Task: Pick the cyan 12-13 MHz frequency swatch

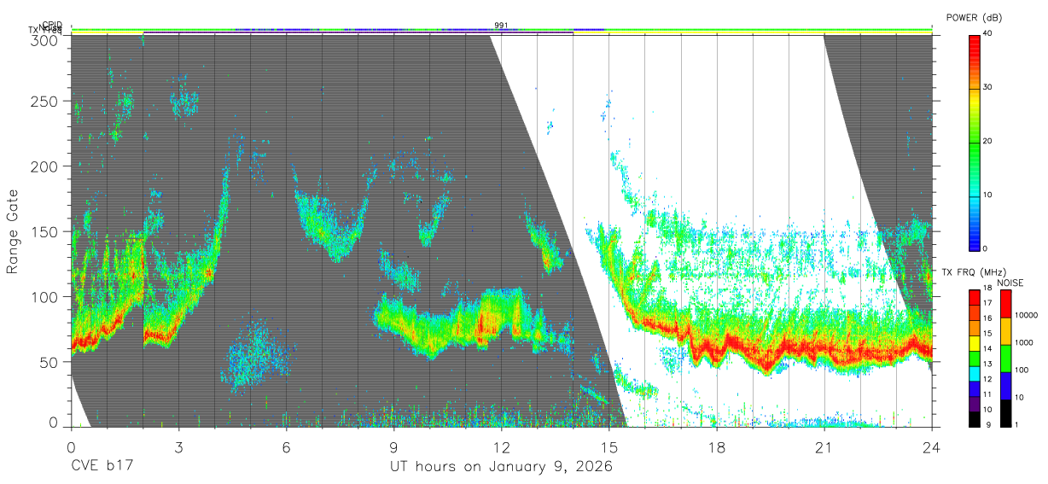Action: point(975,374)
